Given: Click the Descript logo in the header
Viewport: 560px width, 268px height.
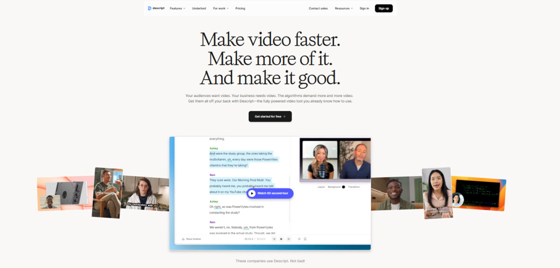Looking at the screenshot, I should pyautogui.click(x=156, y=8).
